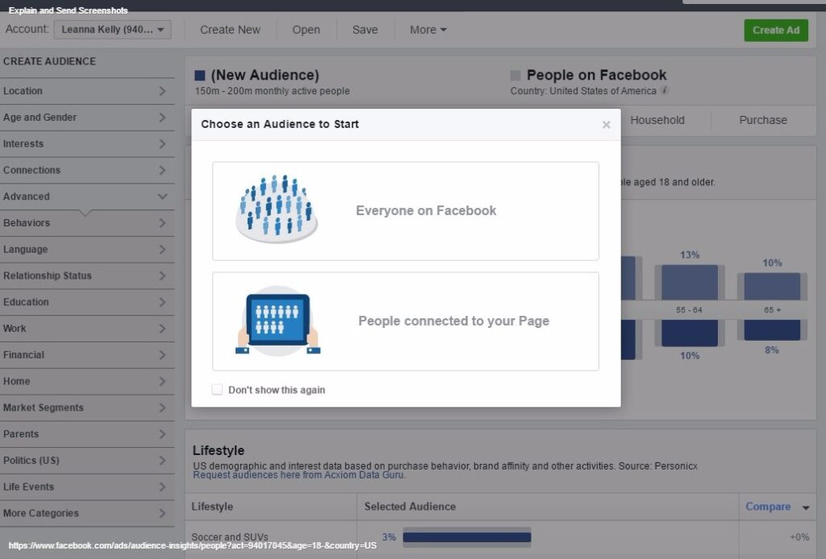Click the gray square People on Facebook icon
Image resolution: width=826 pixels, height=559 pixels.
pyautogui.click(x=515, y=76)
